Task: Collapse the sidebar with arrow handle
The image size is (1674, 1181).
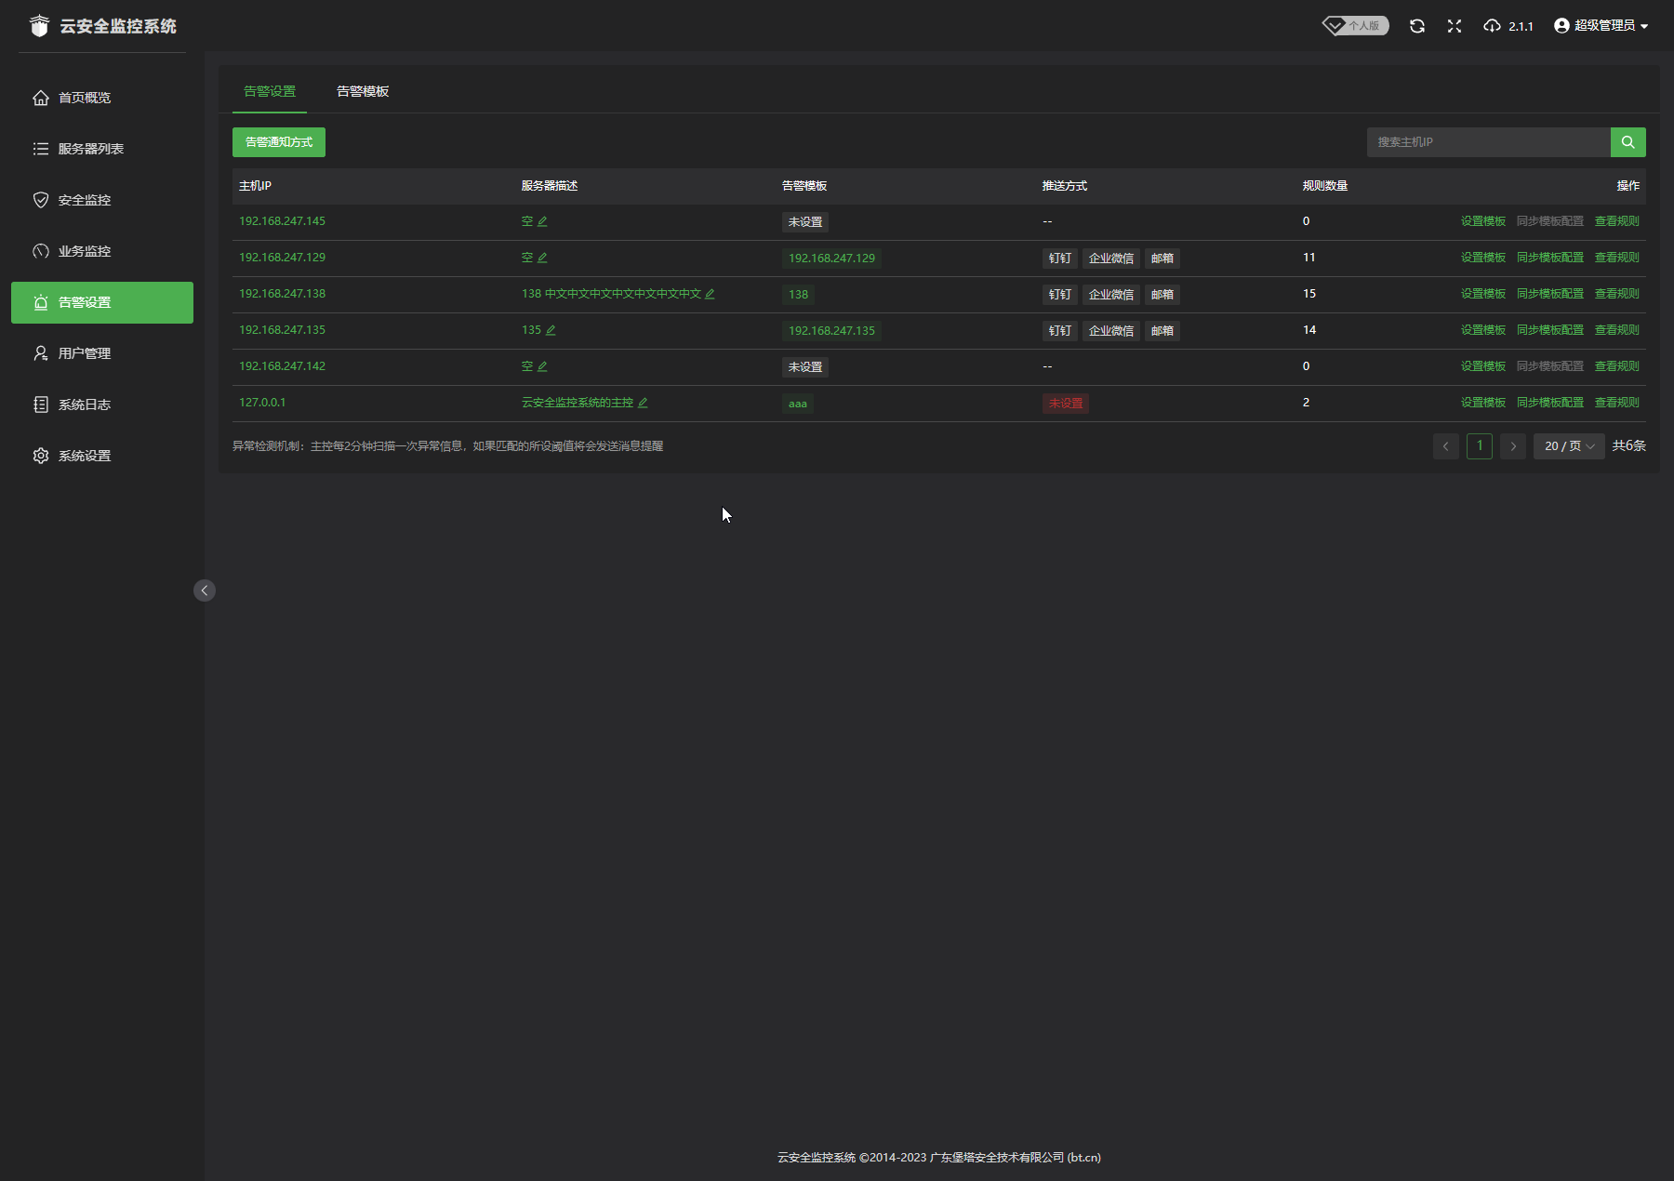Action: [205, 590]
